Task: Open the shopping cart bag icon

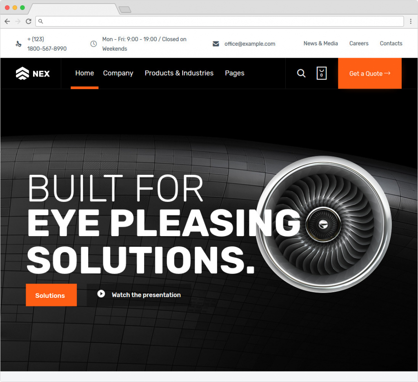Action: [322, 74]
